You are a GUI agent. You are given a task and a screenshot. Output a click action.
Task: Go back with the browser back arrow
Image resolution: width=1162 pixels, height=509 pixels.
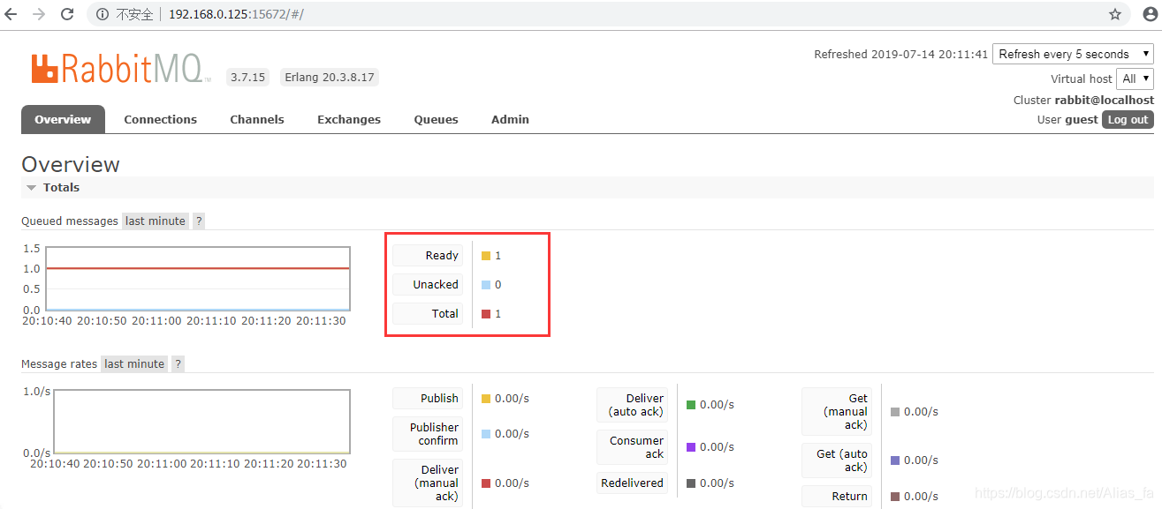pyautogui.click(x=11, y=14)
